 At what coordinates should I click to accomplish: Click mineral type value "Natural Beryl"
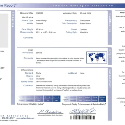click(x=41, y=20)
